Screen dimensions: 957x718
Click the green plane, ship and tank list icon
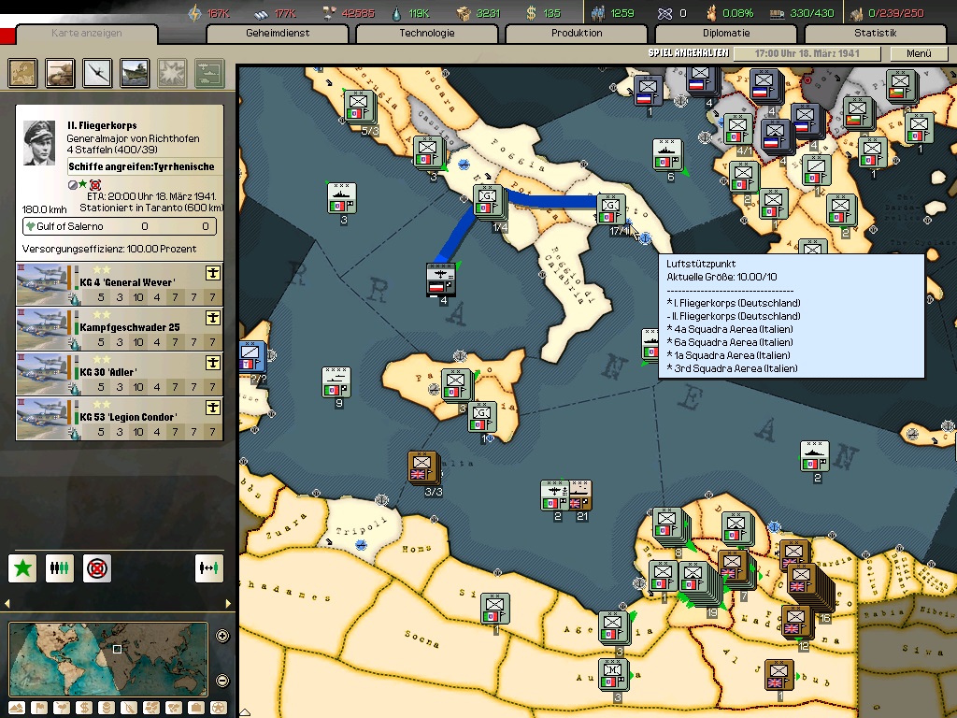tap(210, 73)
